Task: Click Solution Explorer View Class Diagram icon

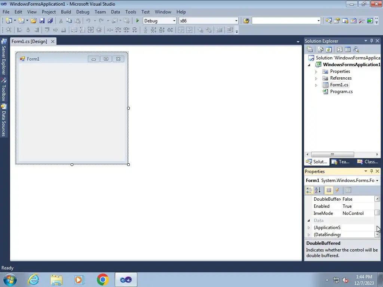Action: click(356, 50)
